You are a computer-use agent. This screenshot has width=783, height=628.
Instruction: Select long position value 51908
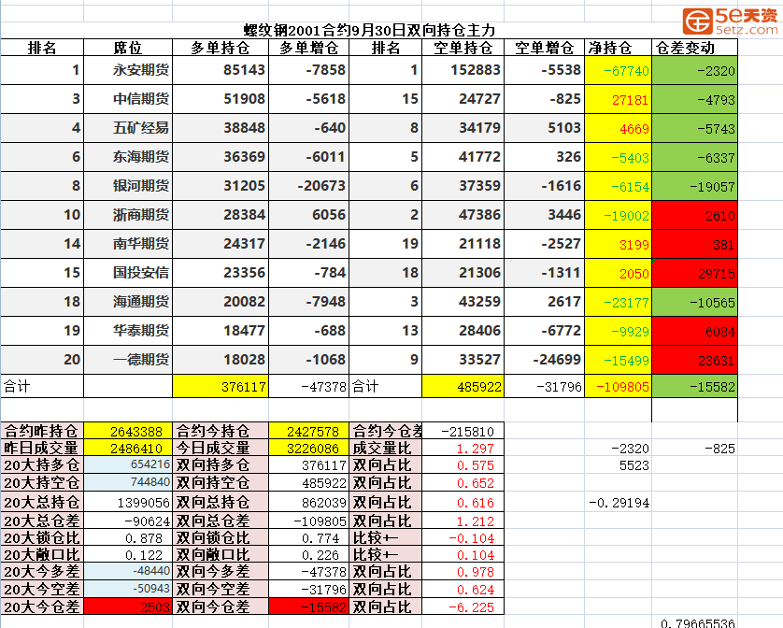[x=221, y=99]
